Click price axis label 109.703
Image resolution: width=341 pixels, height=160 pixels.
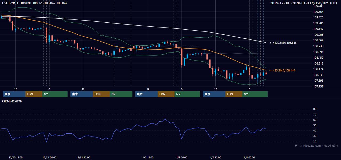(318, 6)
